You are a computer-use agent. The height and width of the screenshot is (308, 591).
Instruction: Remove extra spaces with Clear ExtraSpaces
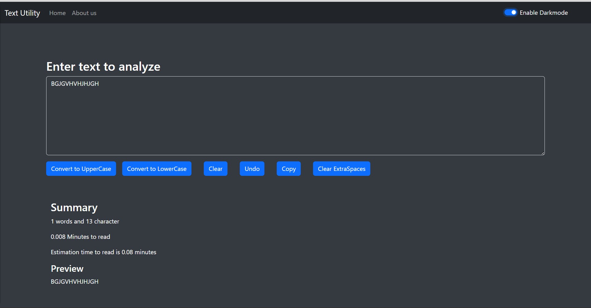[x=341, y=168]
